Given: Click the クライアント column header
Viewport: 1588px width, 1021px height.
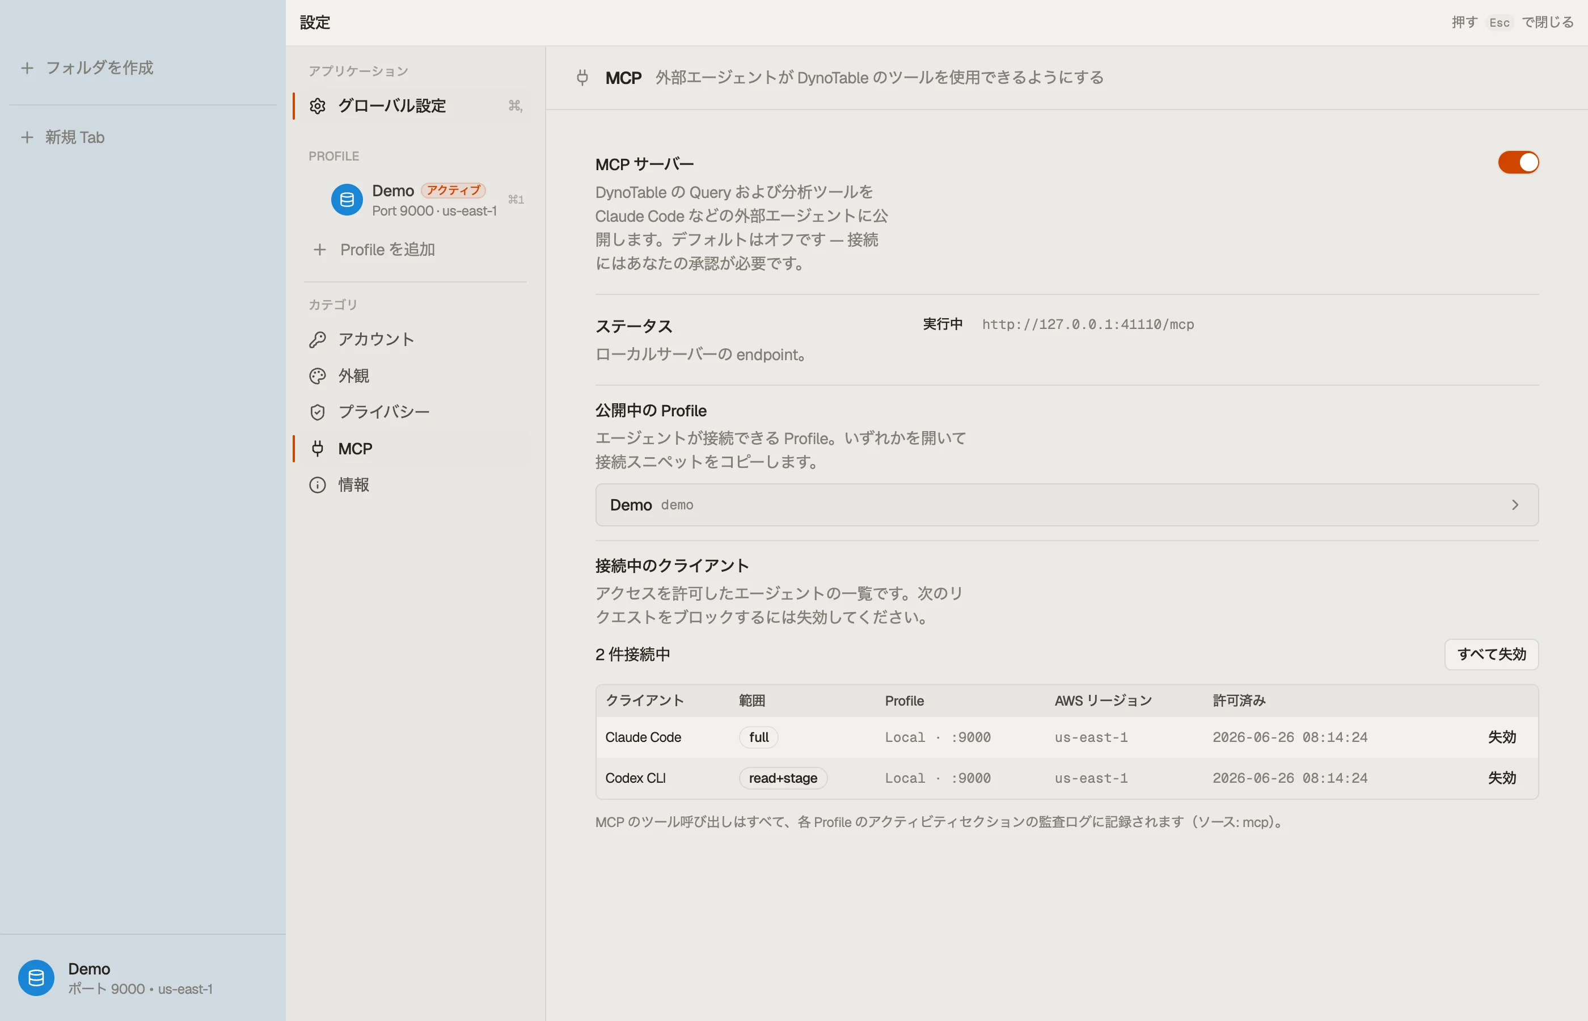Looking at the screenshot, I should [644, 701].
